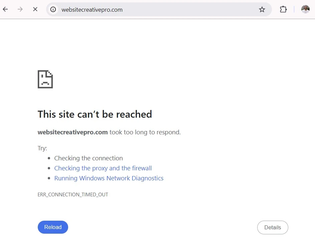The width and height of the screenshot is (315, 242).
Task: Run Windows Network Diagnostics link
Action: point(109,178)
